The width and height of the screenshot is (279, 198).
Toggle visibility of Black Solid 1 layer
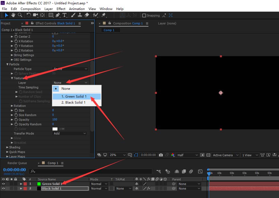pyautogui.click(x=4, y=189)
